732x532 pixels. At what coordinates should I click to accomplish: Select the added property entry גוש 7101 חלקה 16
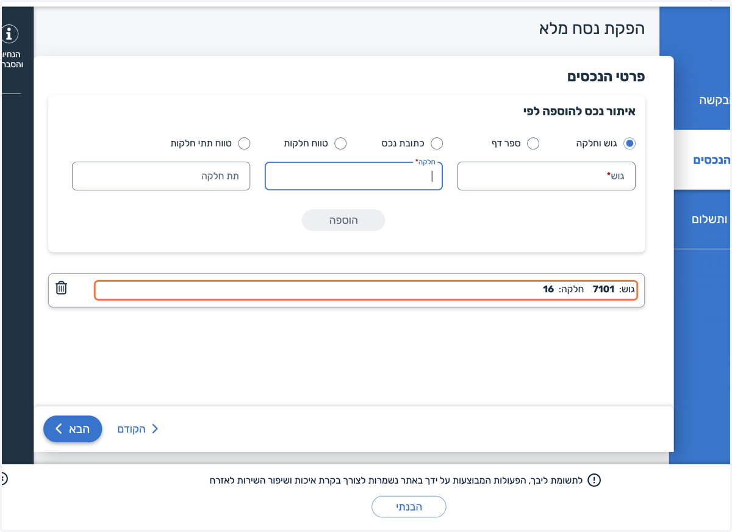point(366,290)
